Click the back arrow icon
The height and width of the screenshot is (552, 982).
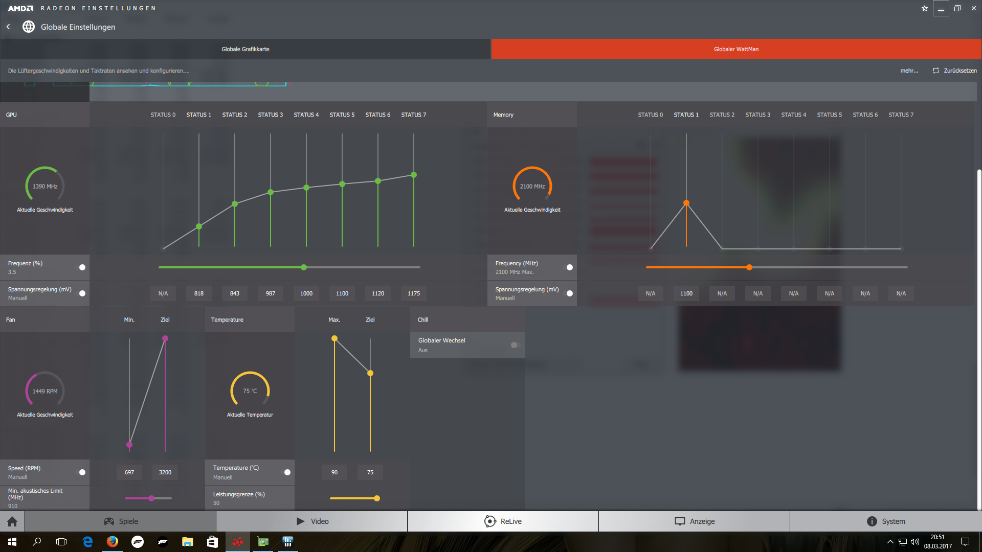click(8, 27)
